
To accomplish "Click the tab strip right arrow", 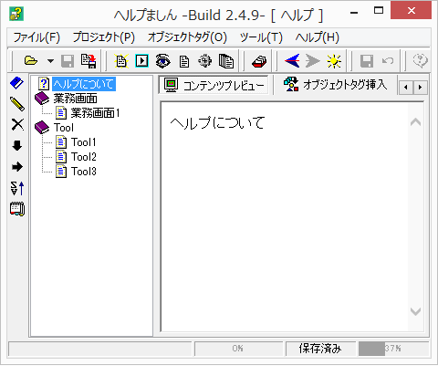I will 421,88.
